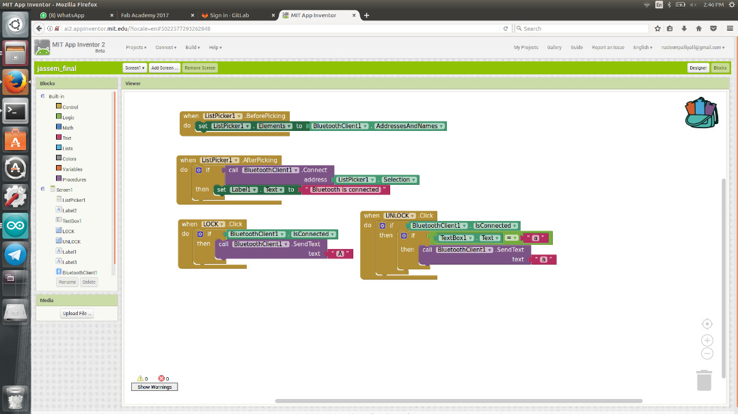
Task: Collapse the Built-in tree node
Action: 43,96
